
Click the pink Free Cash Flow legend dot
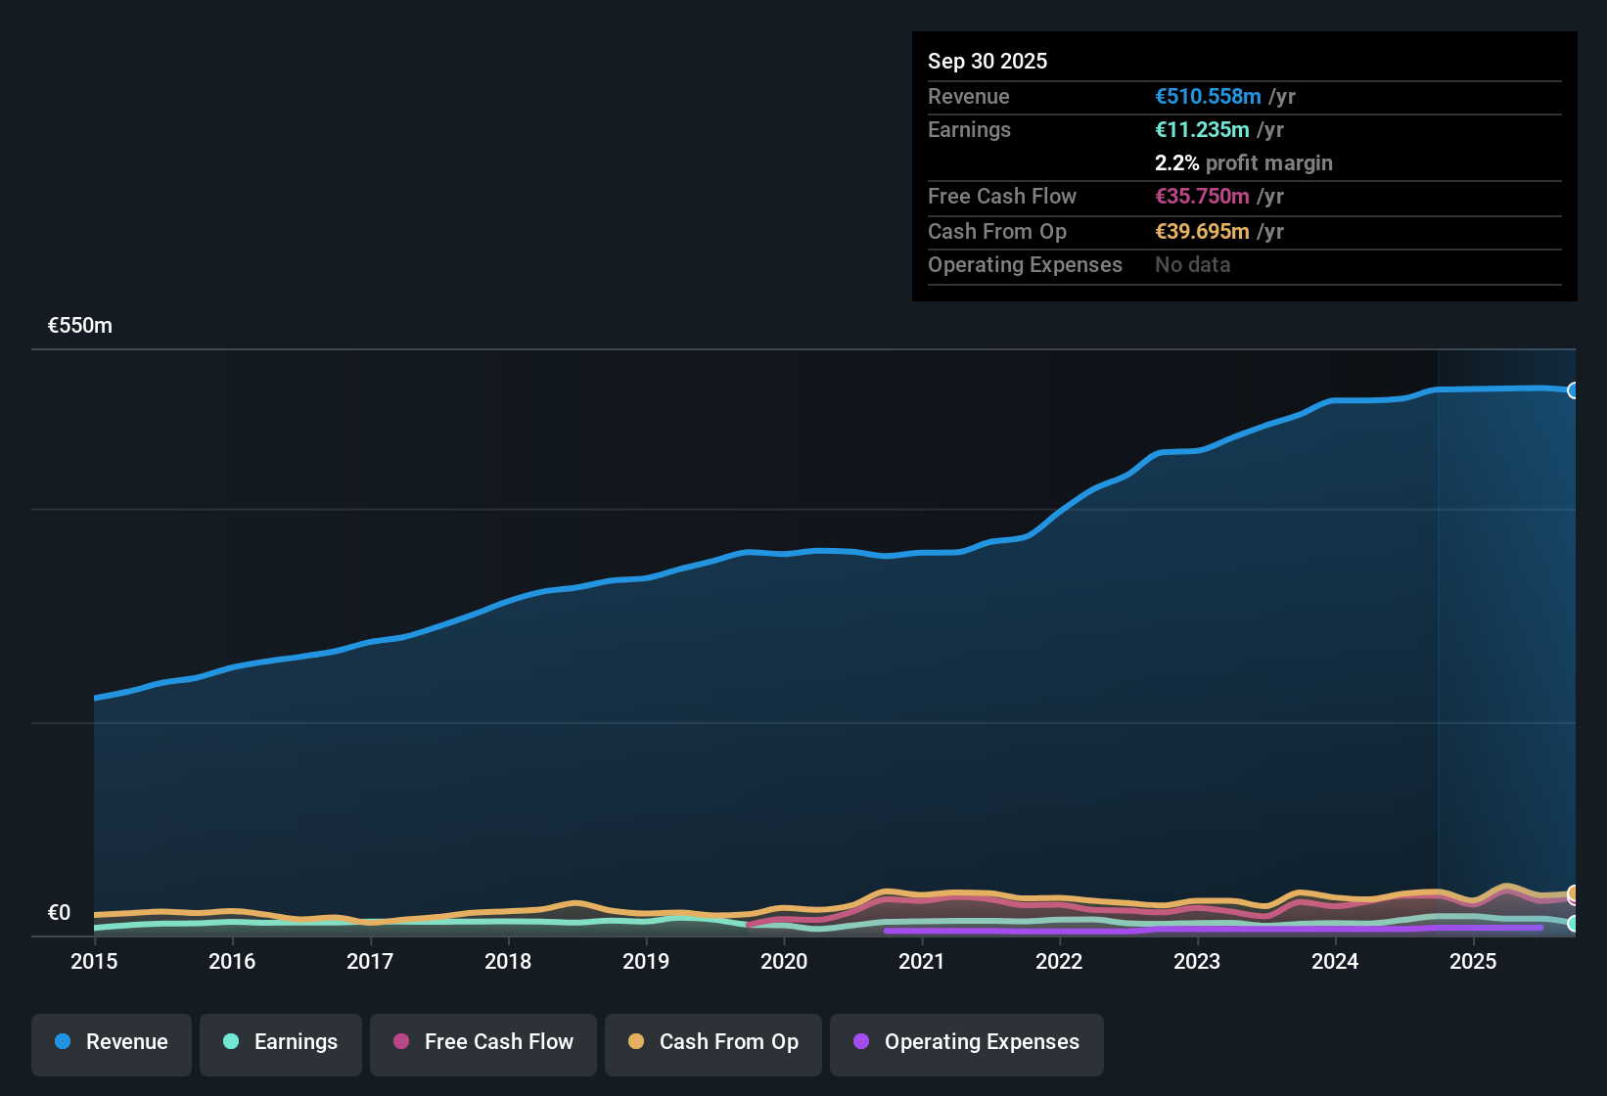coord(401,1042)
